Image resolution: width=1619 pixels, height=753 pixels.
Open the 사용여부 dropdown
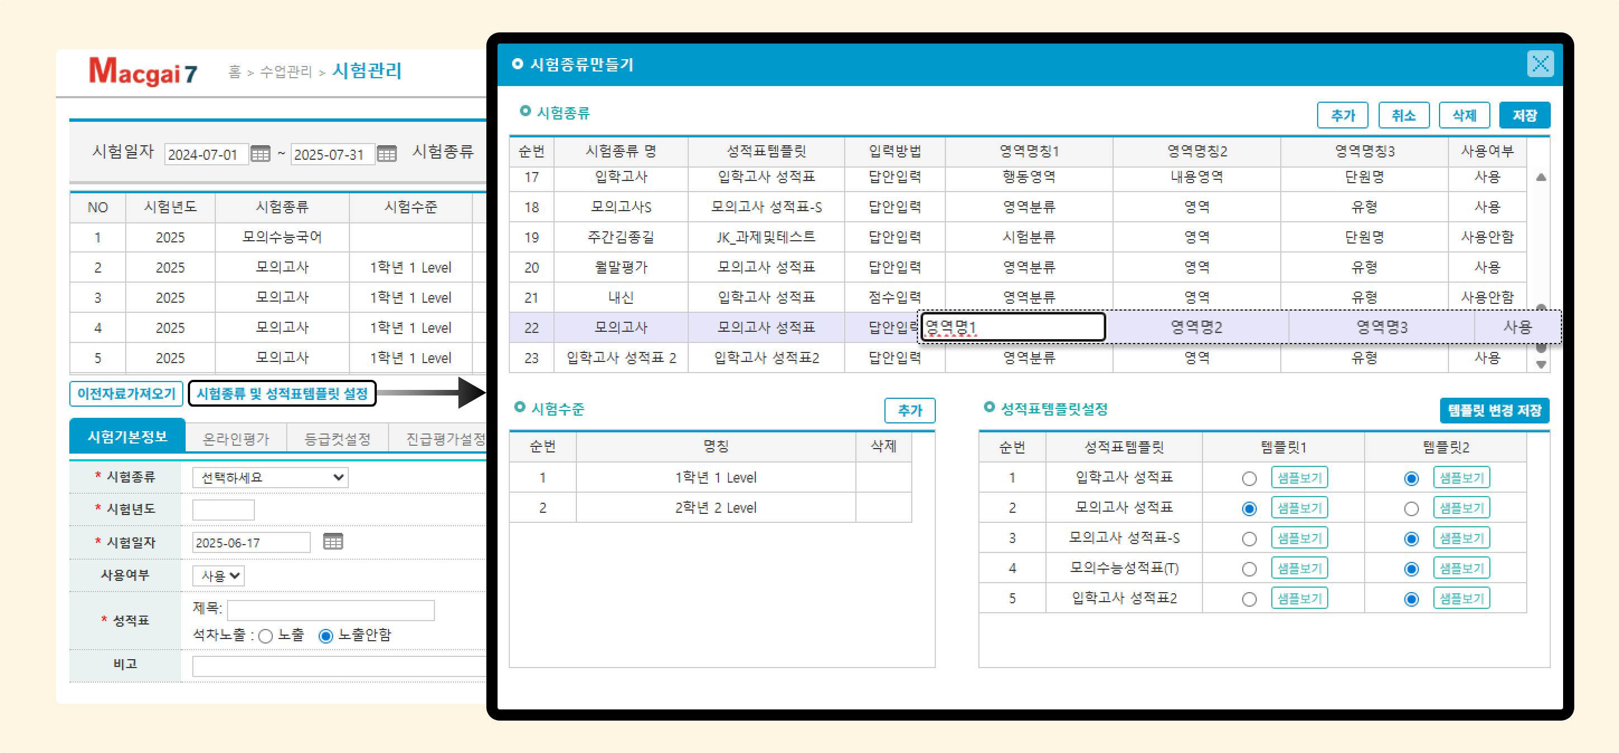219,575
